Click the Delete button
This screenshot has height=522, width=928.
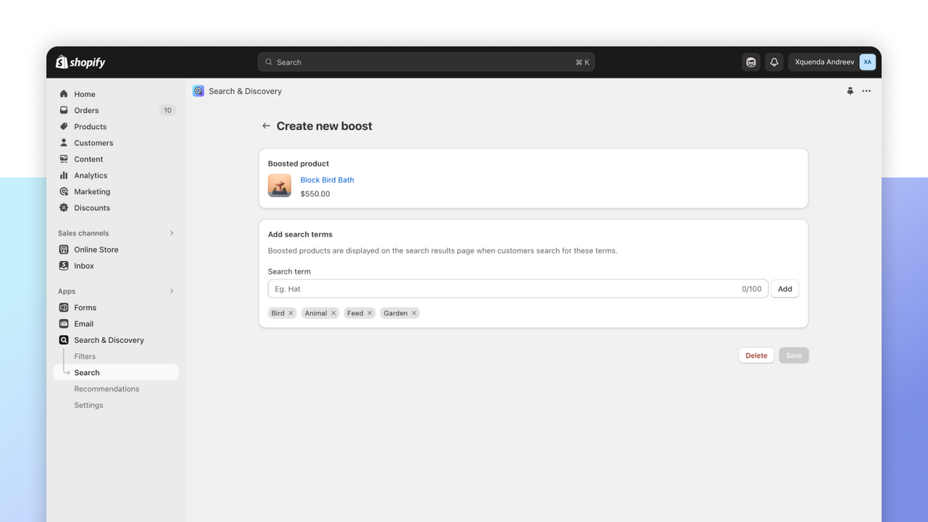pyautogui.click(x=755, y=355)
